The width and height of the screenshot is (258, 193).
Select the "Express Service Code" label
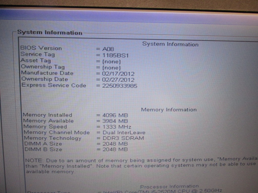click(x=54, y=85)
